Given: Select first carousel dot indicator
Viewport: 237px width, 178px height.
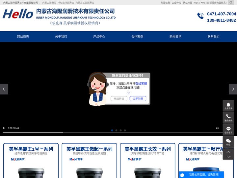Looking at the screenshot, I should (112, 130).
